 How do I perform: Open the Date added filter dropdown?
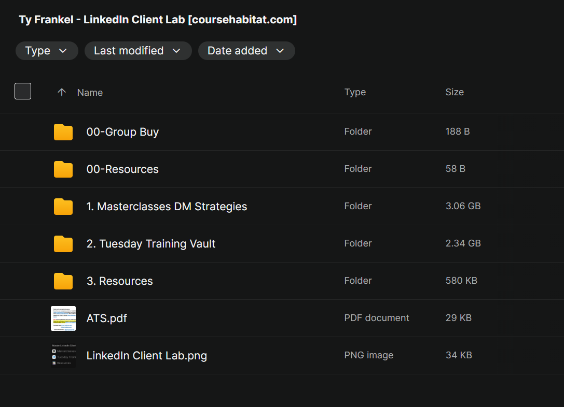pos(246,51)
